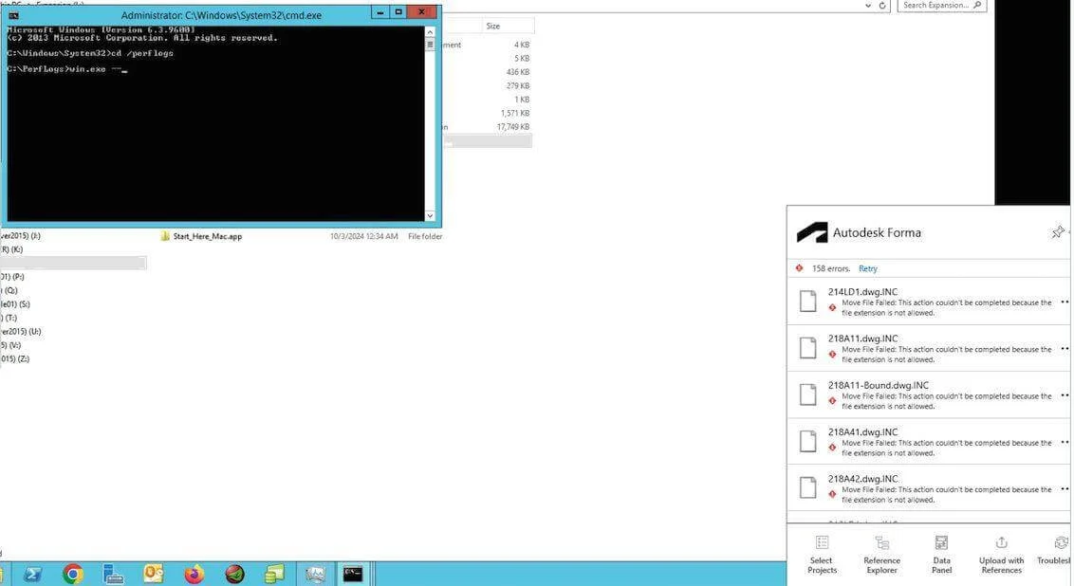This screenshot has height=586, width=1074.
Task: Pin the Autodesk Forma panel
Action: [1058, 232]
